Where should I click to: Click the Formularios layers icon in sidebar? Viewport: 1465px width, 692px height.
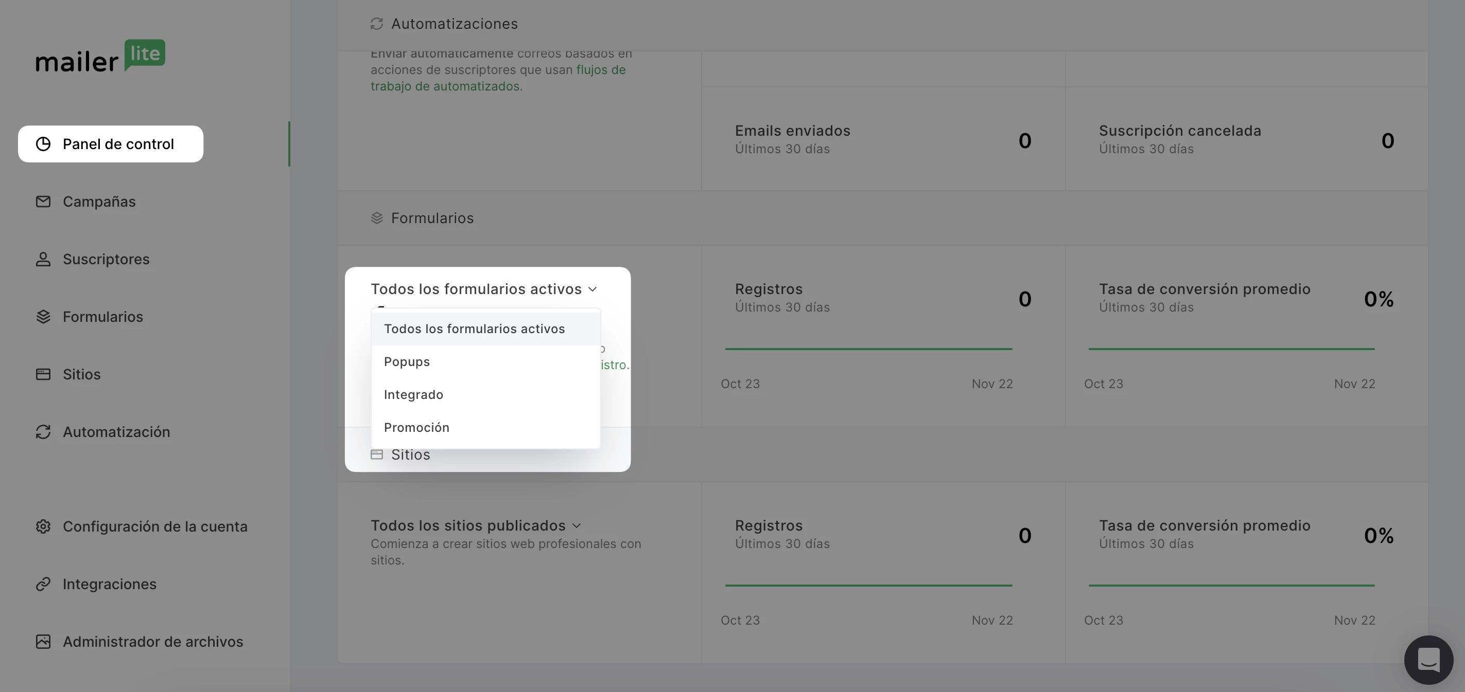pos(43,317)
